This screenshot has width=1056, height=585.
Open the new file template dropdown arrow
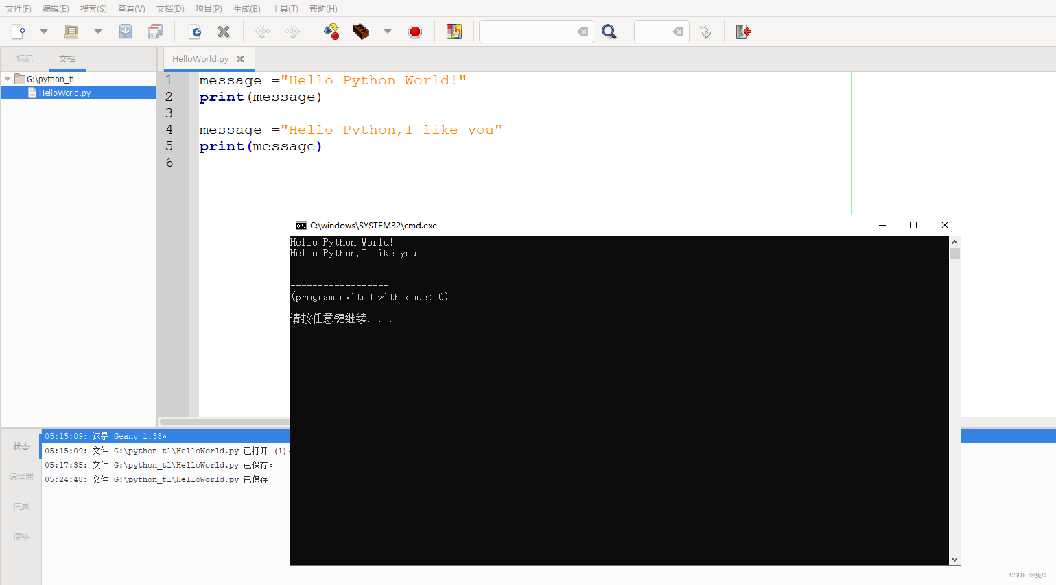click(x=44, y=32)
